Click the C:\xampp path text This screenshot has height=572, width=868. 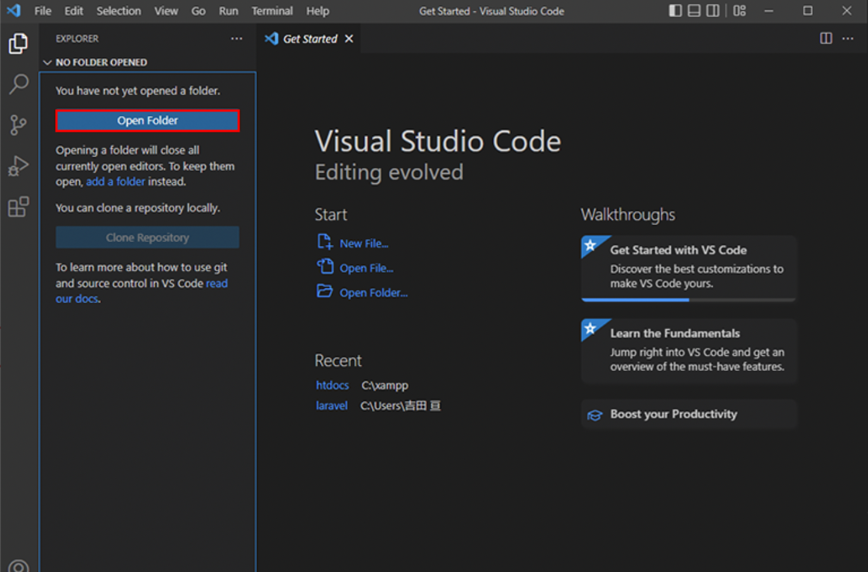pyautogui.click(x=385, y=386)
